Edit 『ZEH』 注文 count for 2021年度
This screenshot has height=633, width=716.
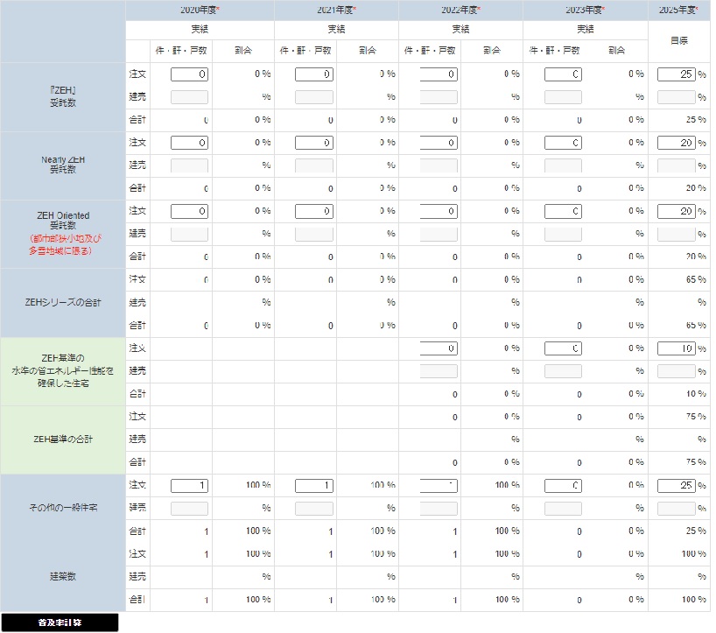point(314,74)
